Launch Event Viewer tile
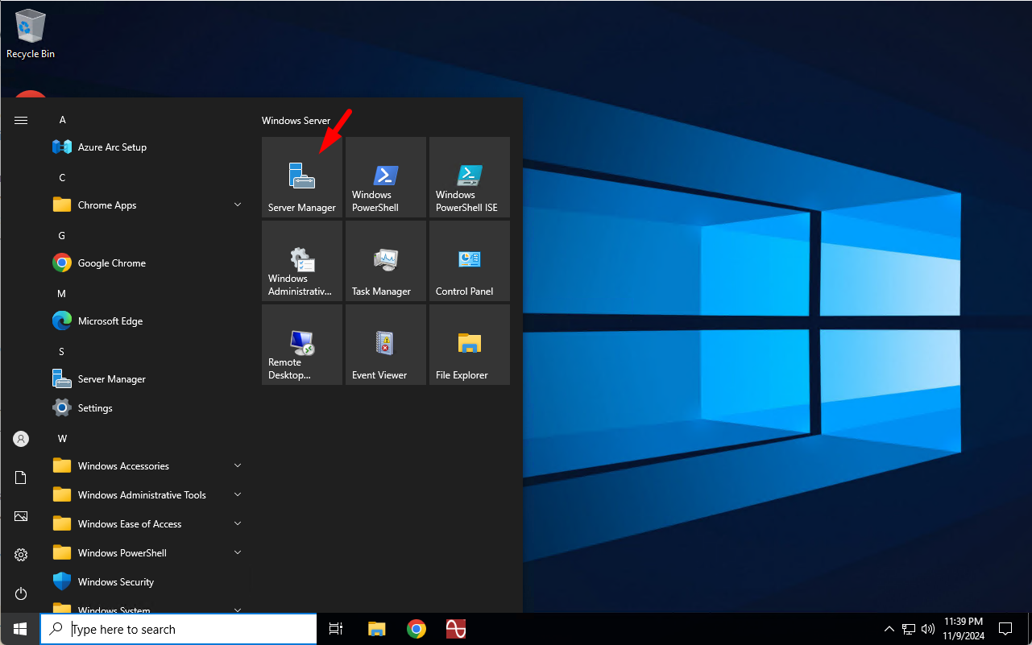 tap(386, 345)
